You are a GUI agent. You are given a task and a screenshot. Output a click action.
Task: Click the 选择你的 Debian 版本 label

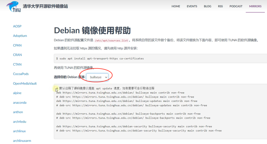click(x=70, y=77)
